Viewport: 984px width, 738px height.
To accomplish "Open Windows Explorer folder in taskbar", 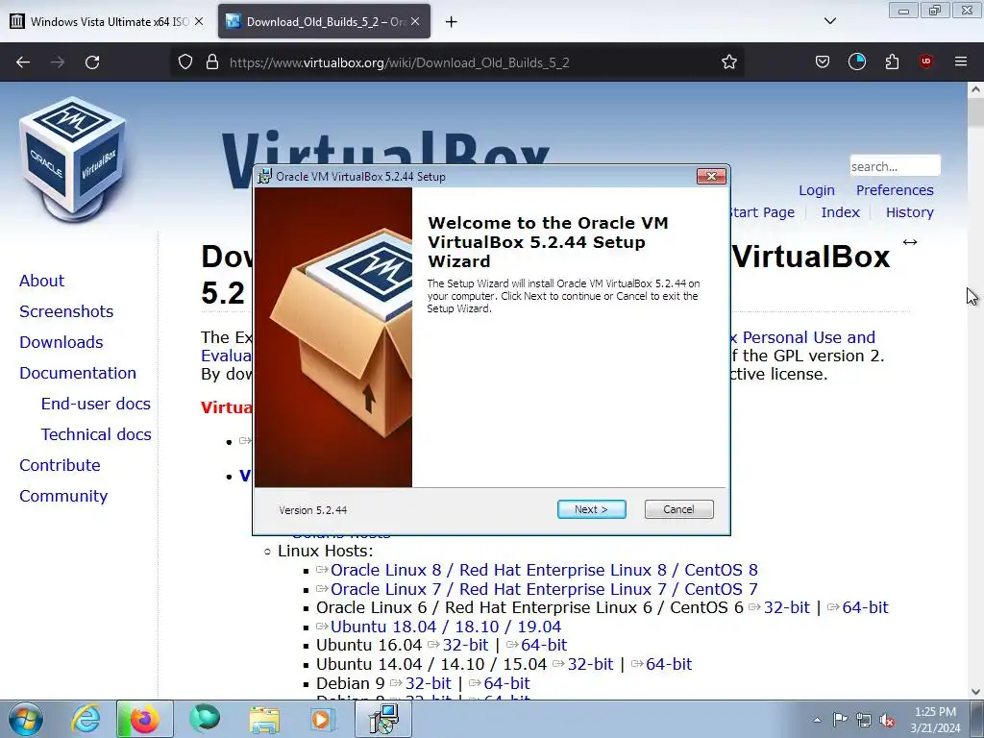I will 264,719.
